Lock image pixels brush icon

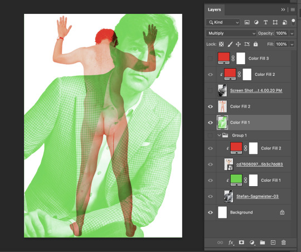pyautogui.click(x=230, y=44)
